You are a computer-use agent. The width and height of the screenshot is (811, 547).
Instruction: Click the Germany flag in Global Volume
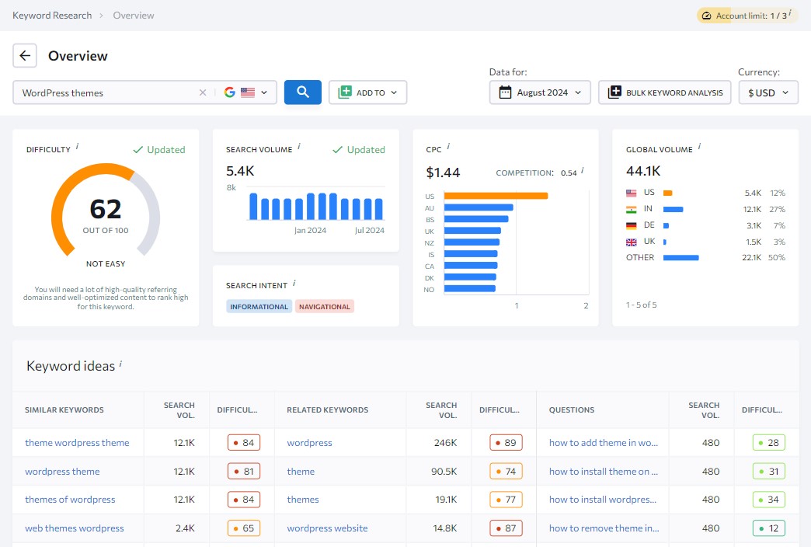tap(631, 225)
